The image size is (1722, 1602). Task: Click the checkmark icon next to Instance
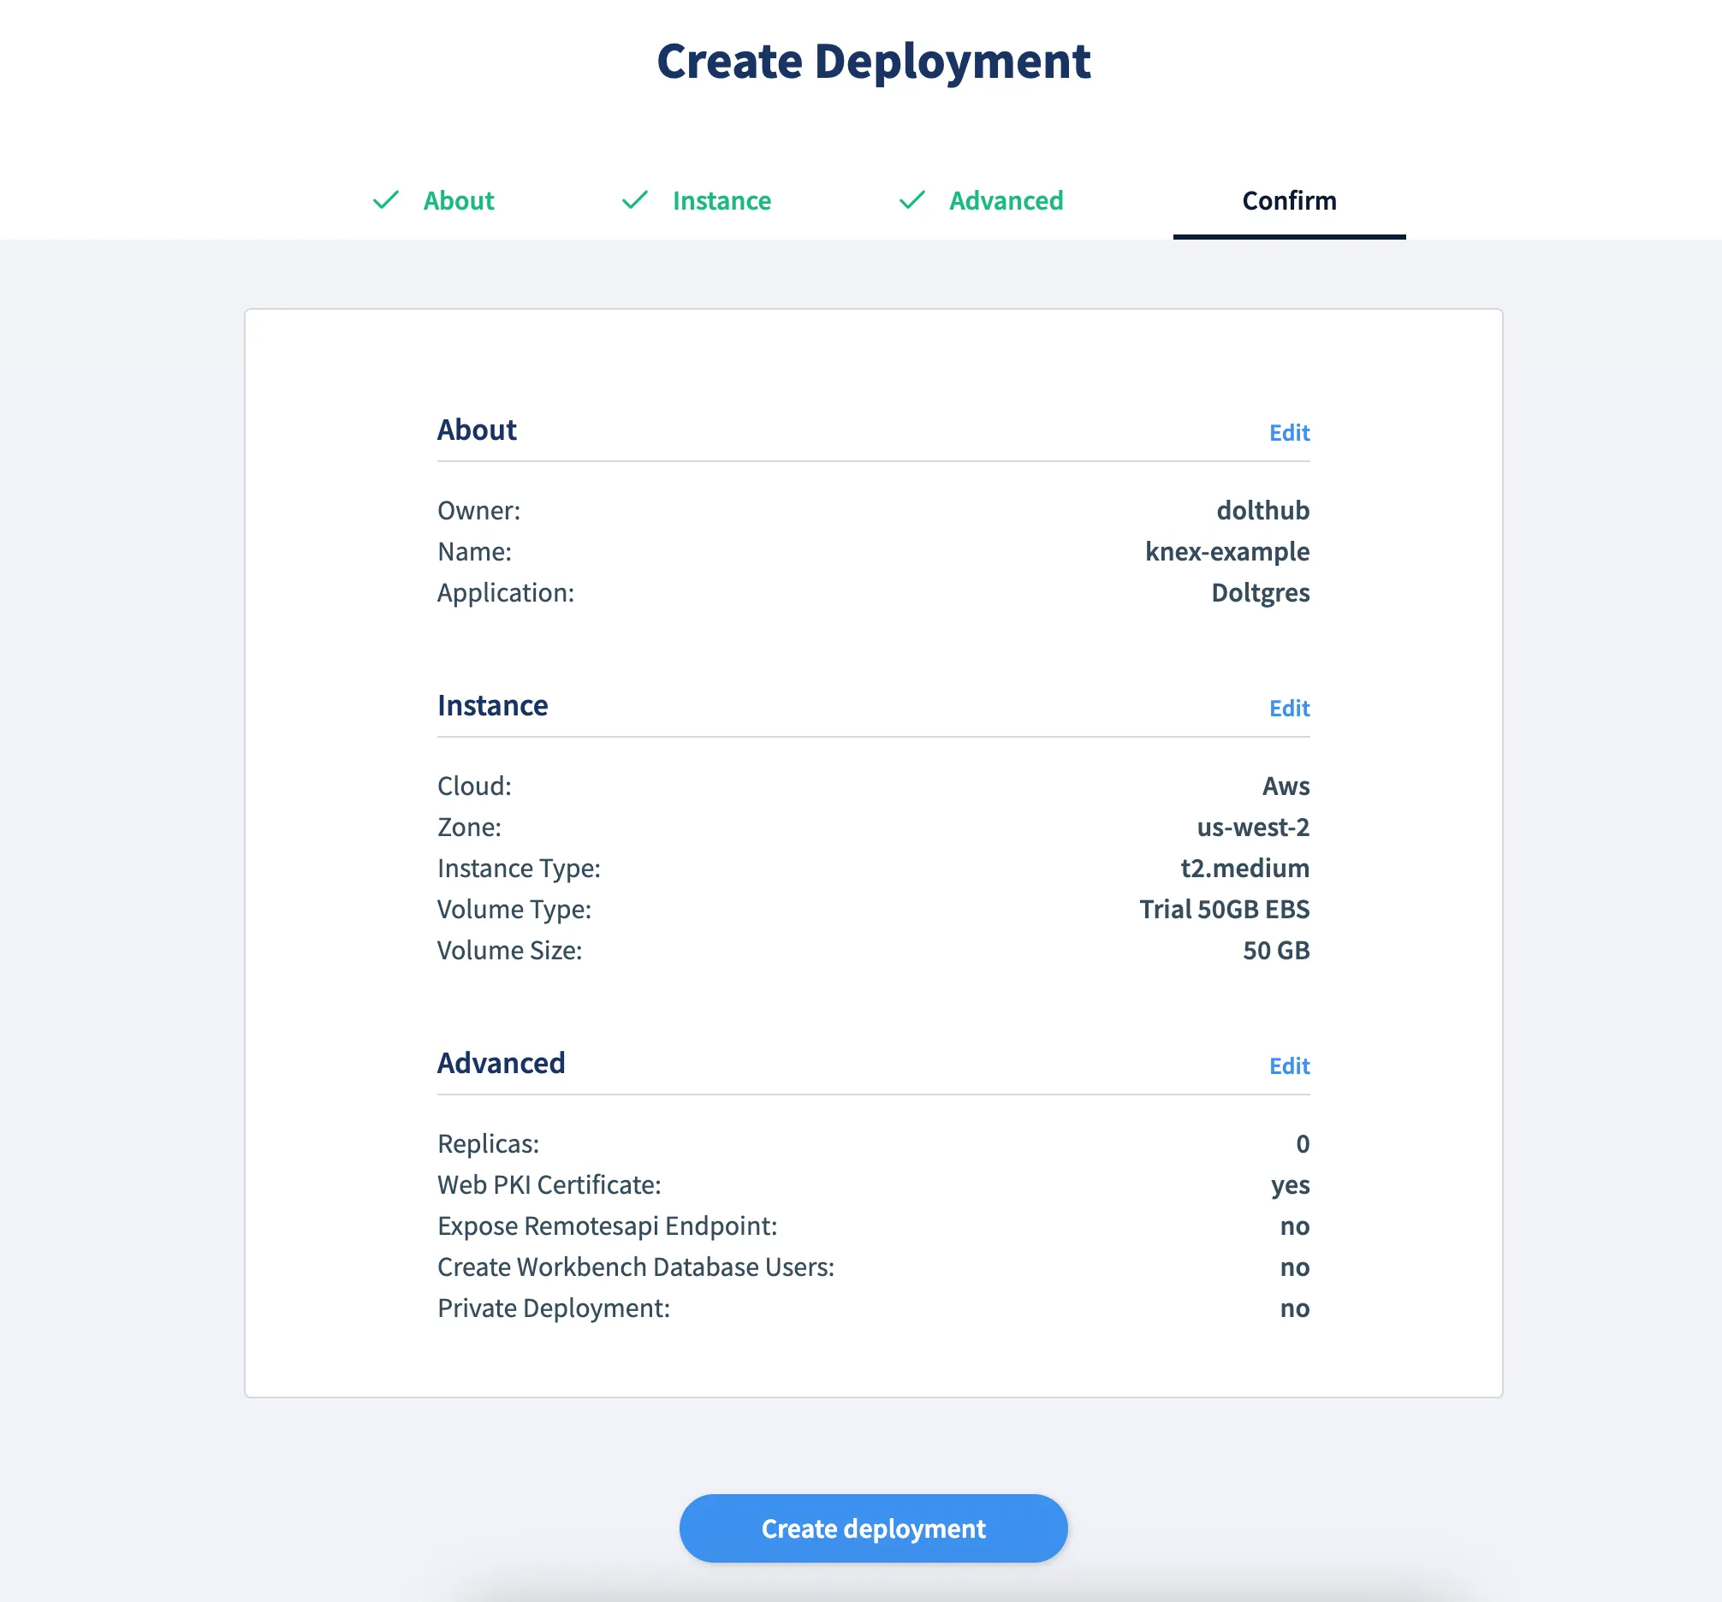tap(633, 200)
